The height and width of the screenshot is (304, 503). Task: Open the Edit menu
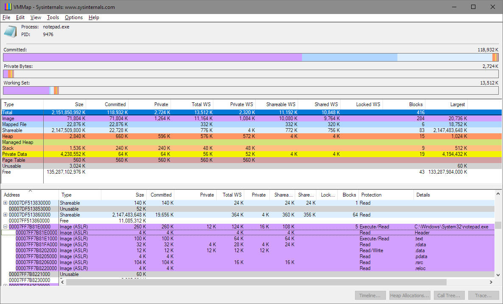pyautogui.click(x=20, y=17)
